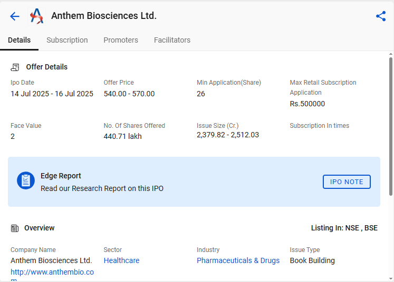Click the 'Anthem Biosciences Ltd.' page title
The width and height of the screenshot is (394, 282).
(104, 16)
